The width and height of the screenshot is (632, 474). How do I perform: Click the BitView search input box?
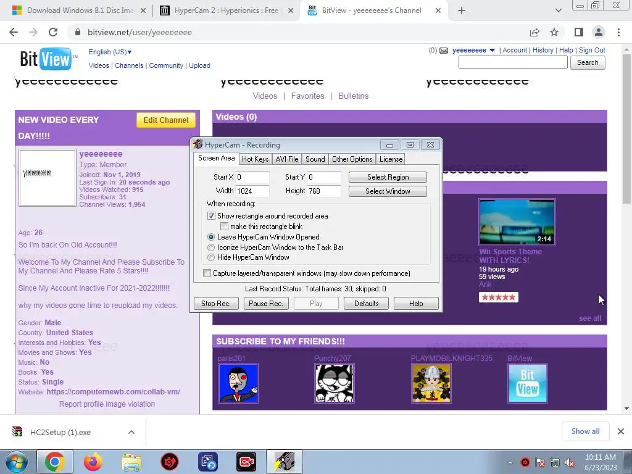513,62
